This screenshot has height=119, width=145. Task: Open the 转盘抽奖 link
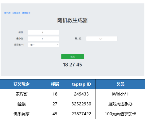[26, 13]
